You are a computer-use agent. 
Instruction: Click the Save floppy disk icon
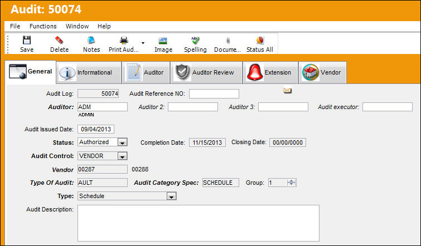27,40
